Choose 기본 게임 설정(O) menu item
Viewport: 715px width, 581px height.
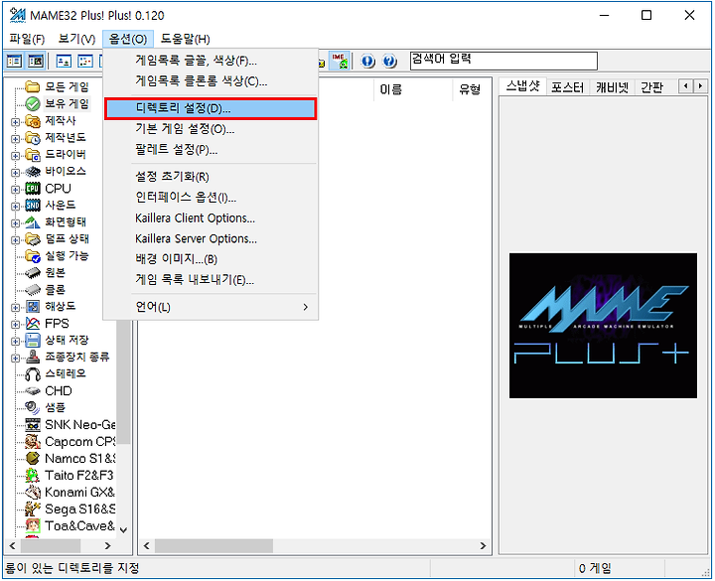pyautogui.click(x=211, y=129)
